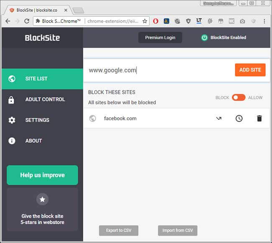
Task: Go to Adult Control in the sidebar
Action: 42,99
